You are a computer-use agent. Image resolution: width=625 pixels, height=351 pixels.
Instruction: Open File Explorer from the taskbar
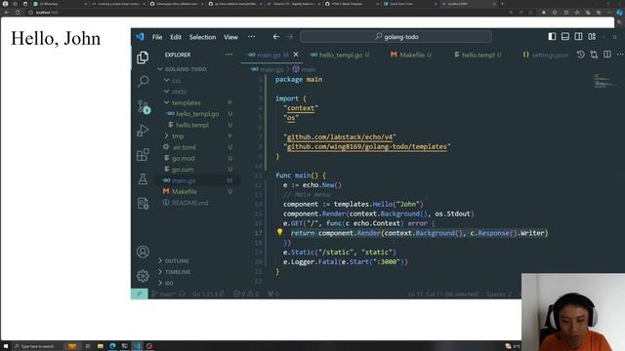tap(100, 346)
